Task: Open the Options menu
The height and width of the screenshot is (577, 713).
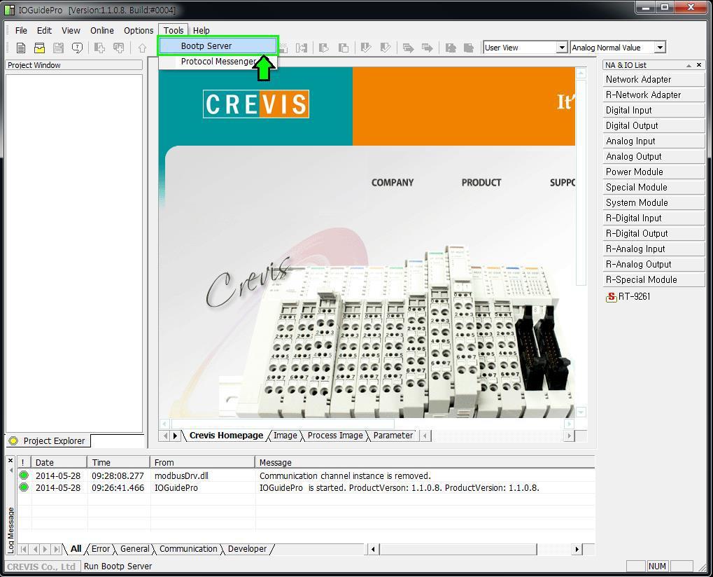Action: [139, 31]
